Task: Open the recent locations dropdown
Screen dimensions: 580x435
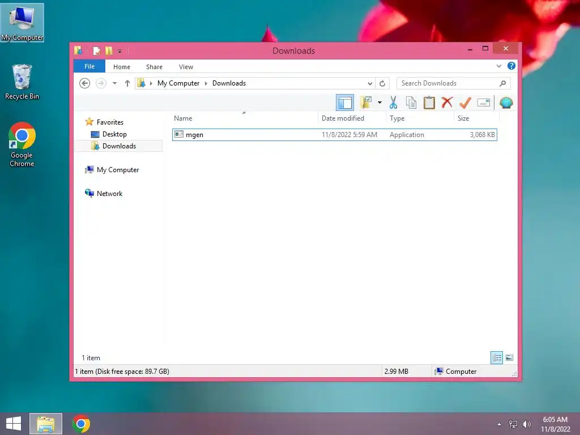Action: pyautogui.click(x=114, y=83)
